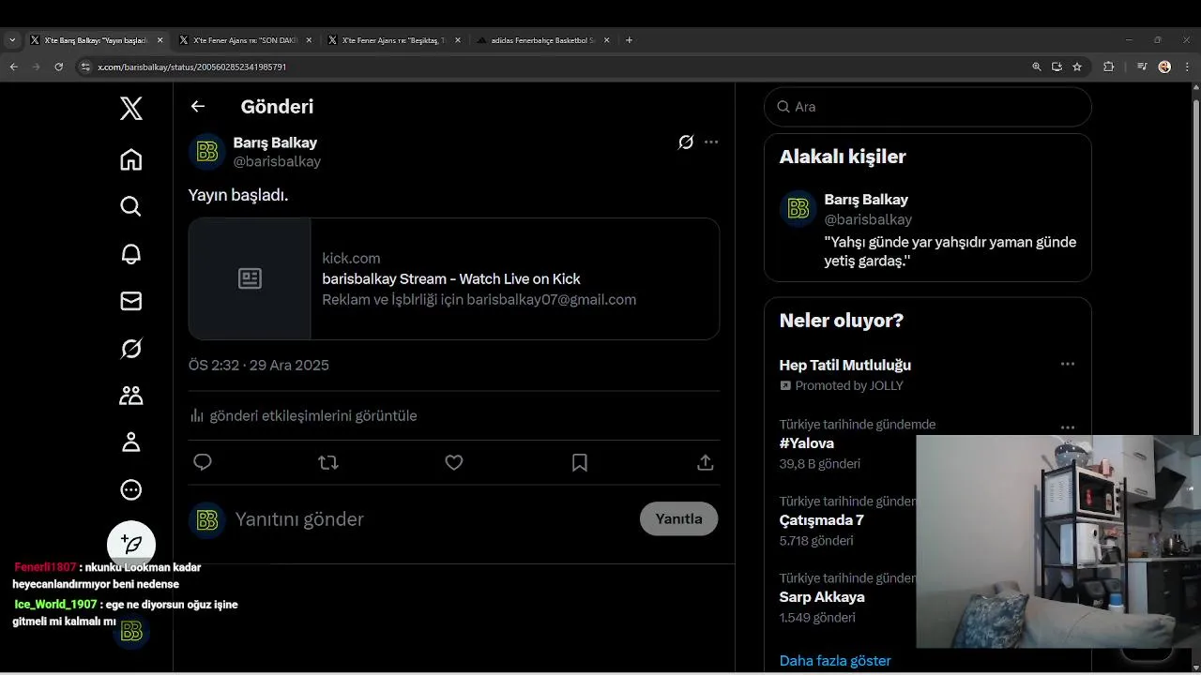Open More circle icon in sidebar
The height and width of the screenshot is (675, 1201).
[131, 489]
